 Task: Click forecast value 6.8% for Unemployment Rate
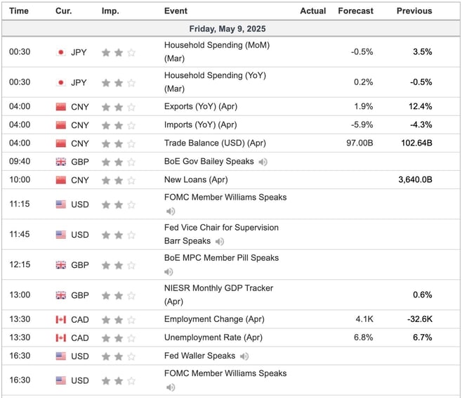[x=363, y=338]
